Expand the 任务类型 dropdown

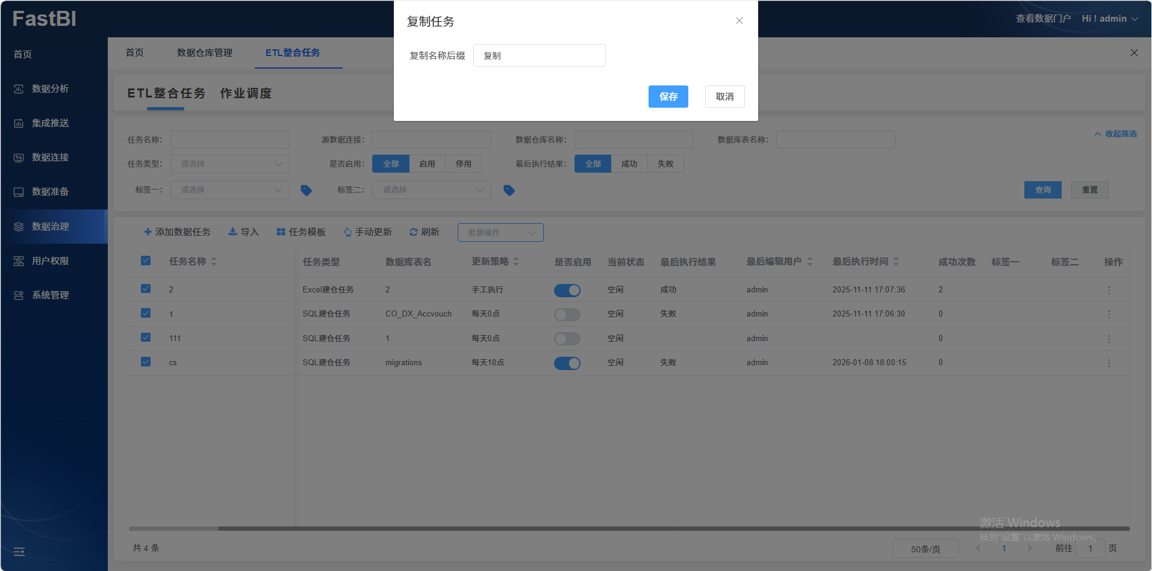click(x=229, y=164)
